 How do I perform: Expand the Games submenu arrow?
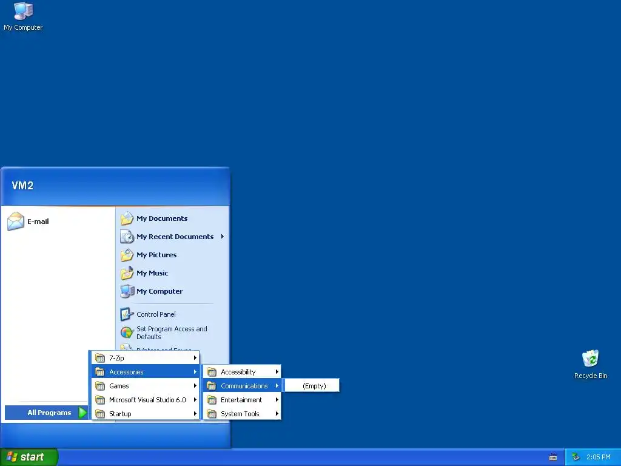(x=195, y=386)
